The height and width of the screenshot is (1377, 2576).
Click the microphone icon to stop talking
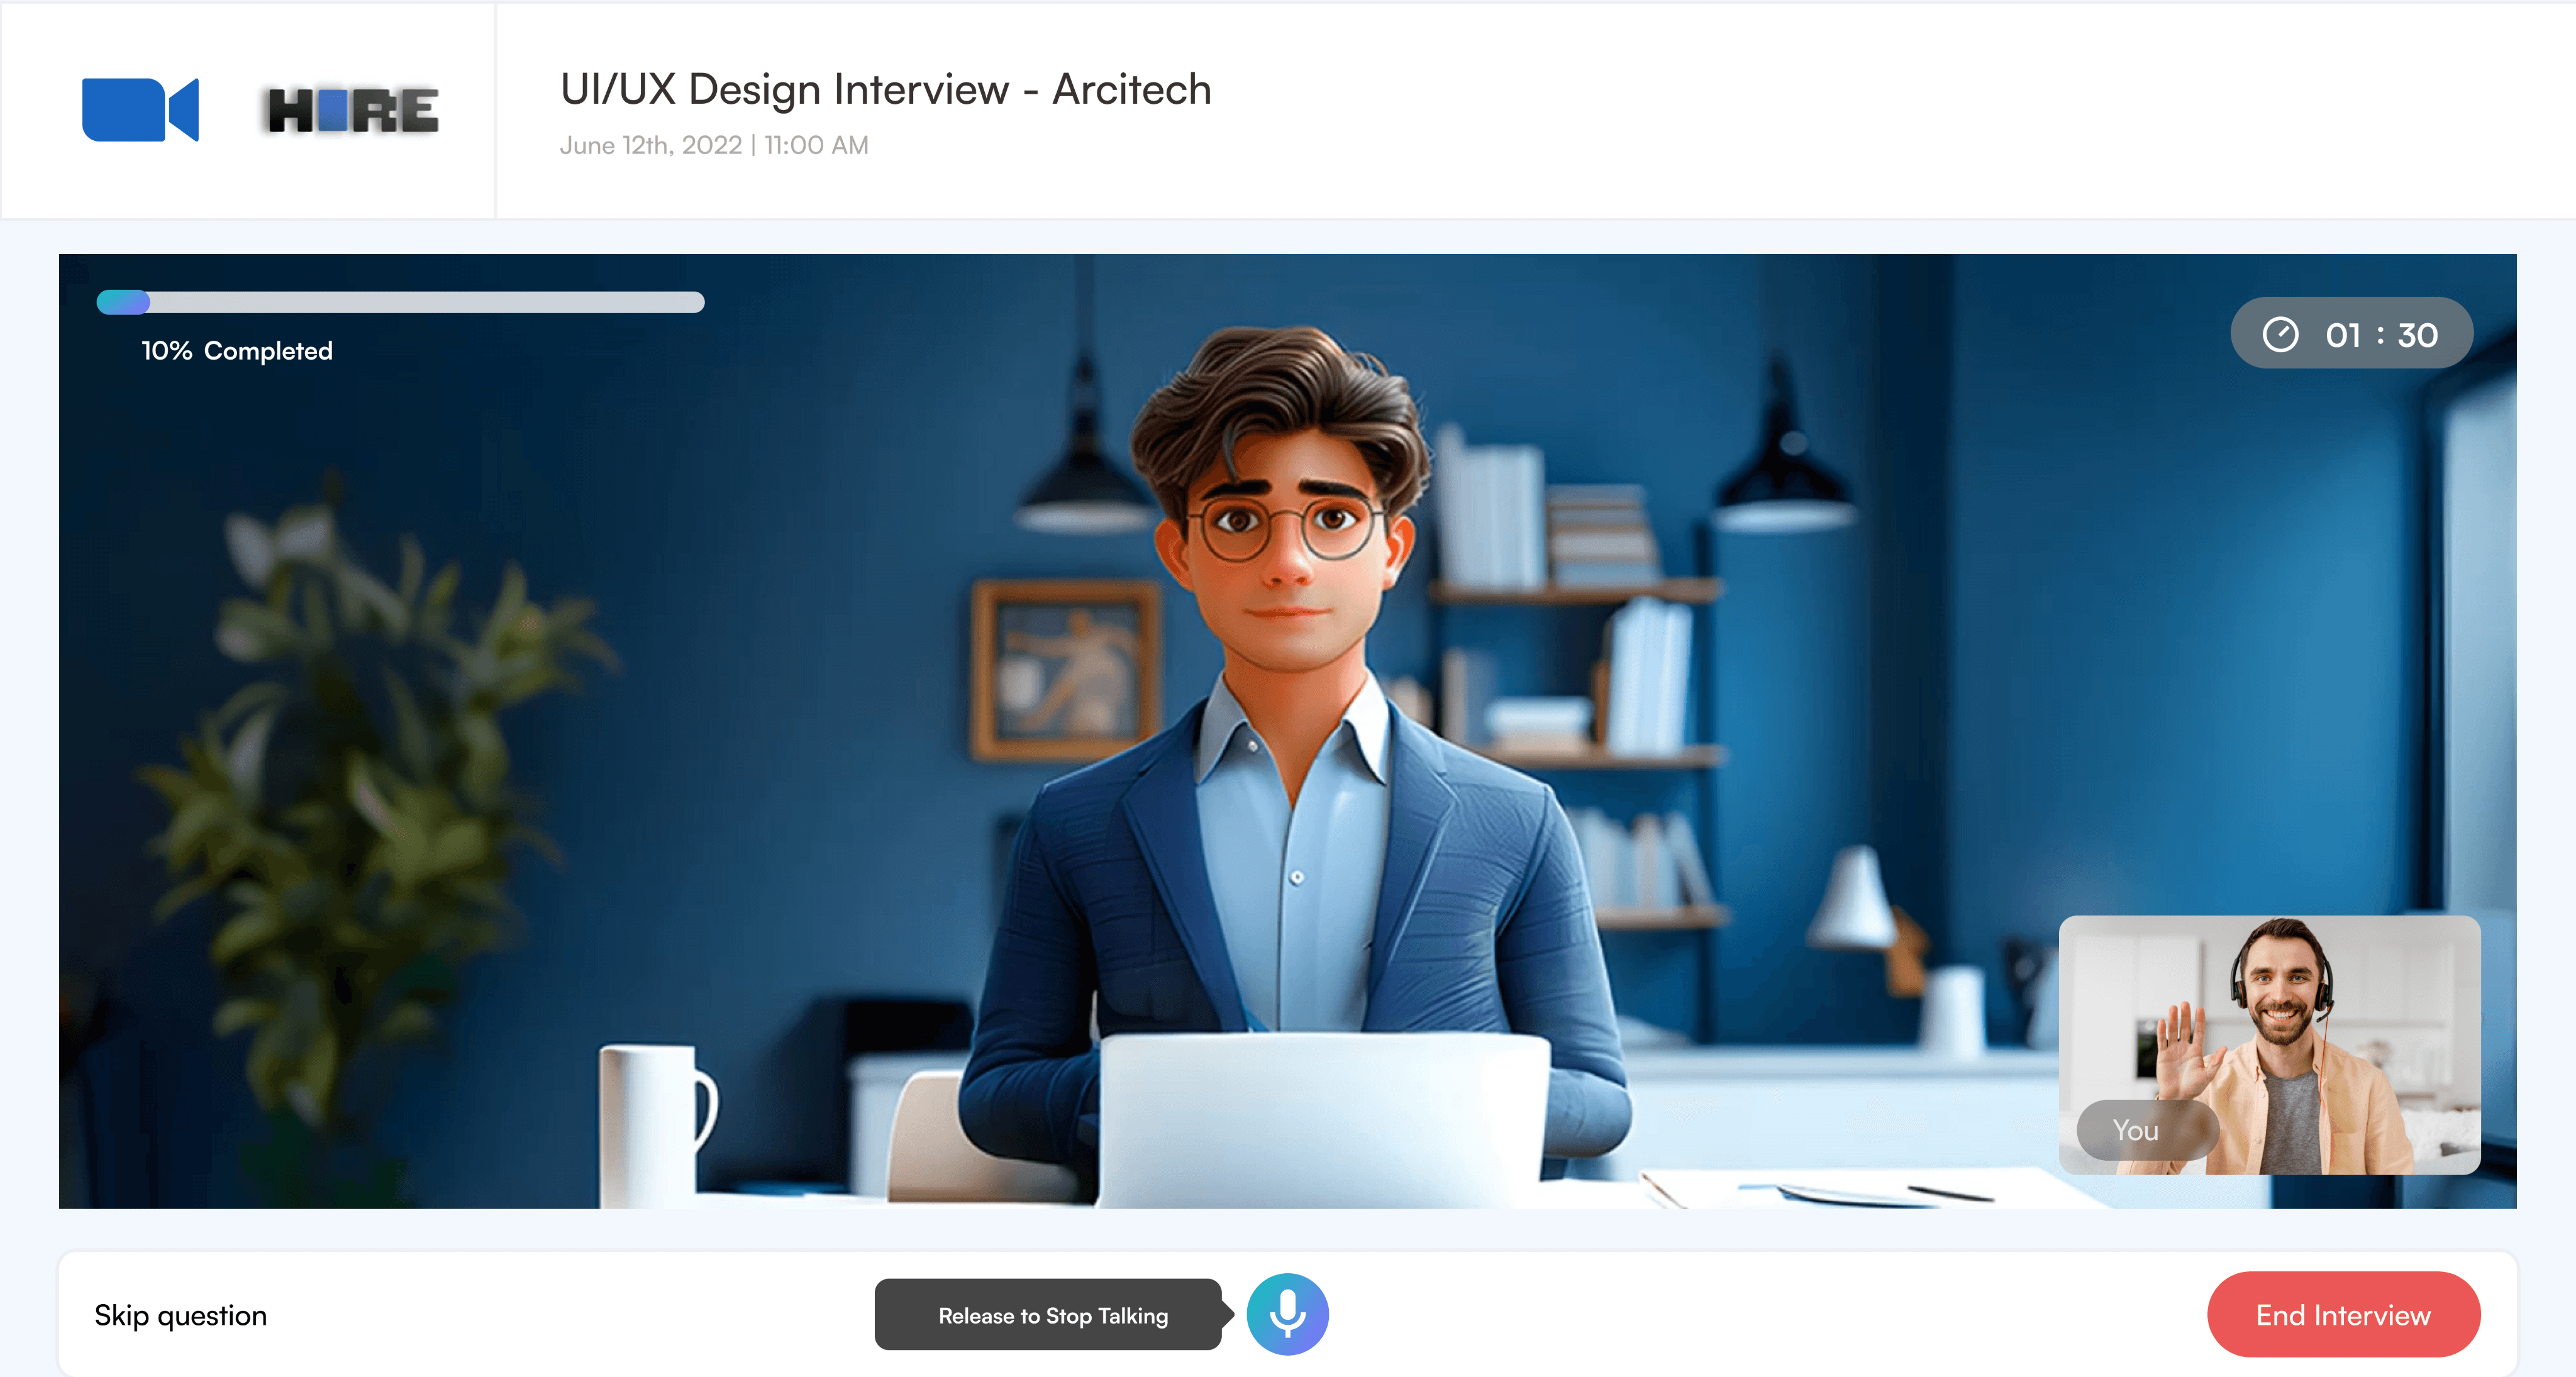1287,1314
